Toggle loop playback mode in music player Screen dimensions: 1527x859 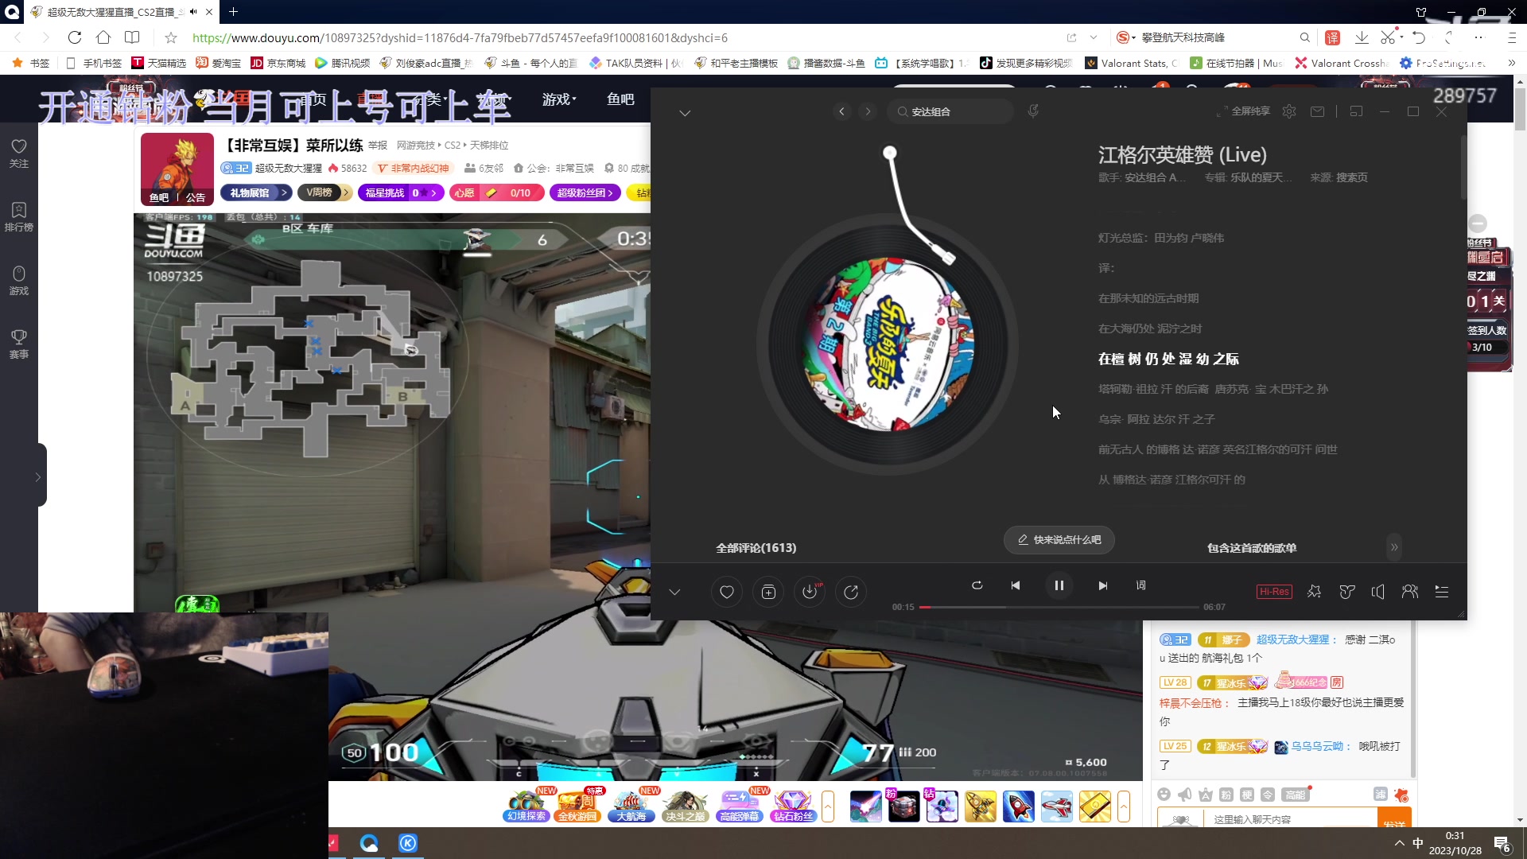pyautogui.click(x=977, y=585)
